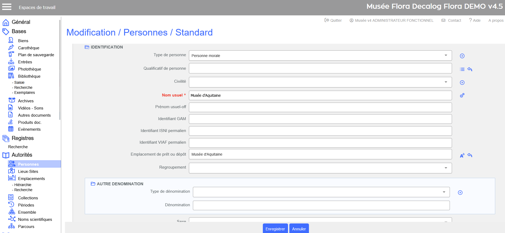Go to Collections in the sidebar

28,198
